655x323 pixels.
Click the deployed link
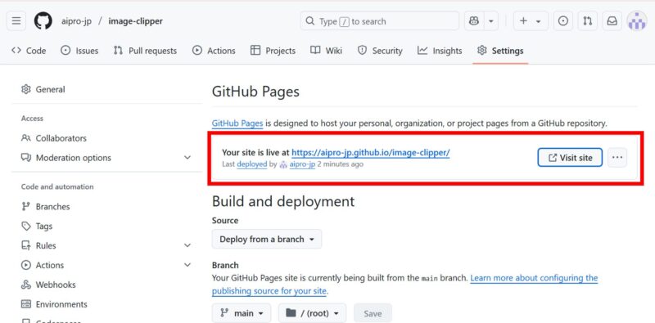[252, 164]
